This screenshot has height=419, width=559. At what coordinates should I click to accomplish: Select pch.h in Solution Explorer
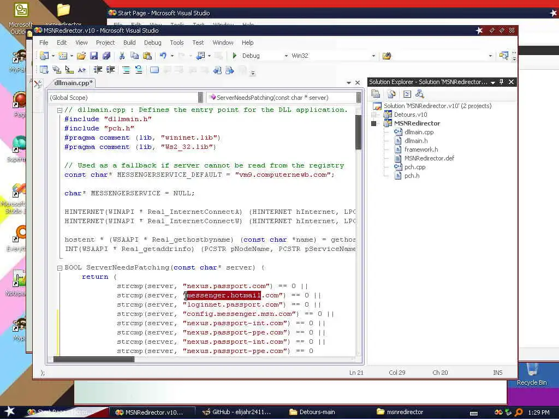coord(412,176)
